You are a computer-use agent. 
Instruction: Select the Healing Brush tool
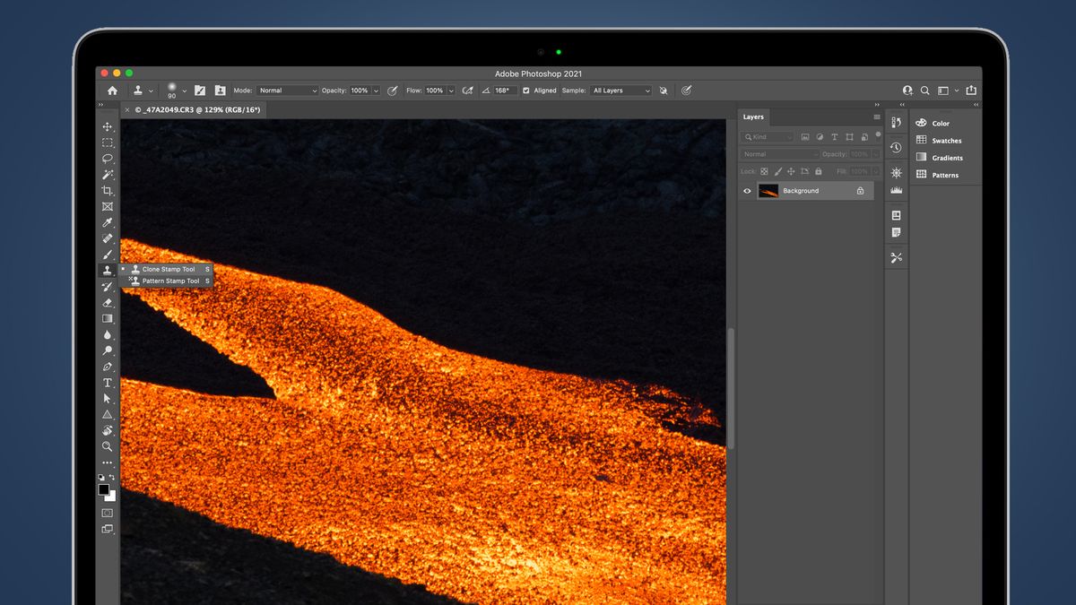[108, 238]
